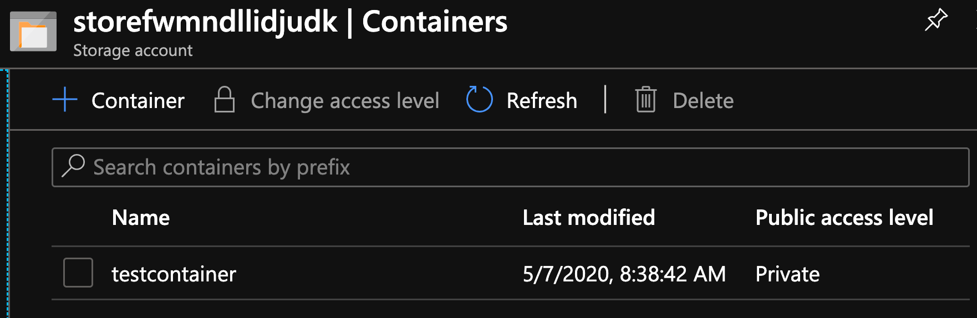The height and width of the screenshot is (318, 977).
Task: Click the circular Refresh arrow icon
Action: [479, 100]
